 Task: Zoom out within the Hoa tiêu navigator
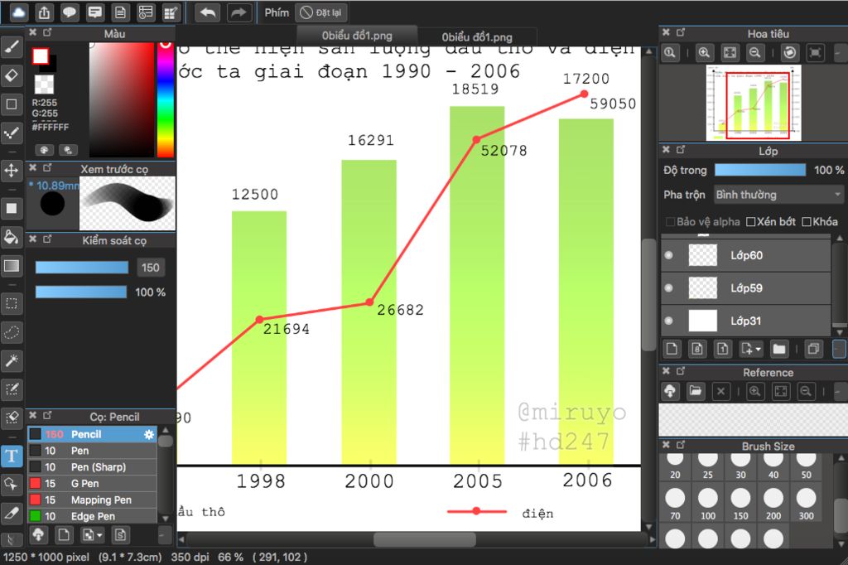755,52
